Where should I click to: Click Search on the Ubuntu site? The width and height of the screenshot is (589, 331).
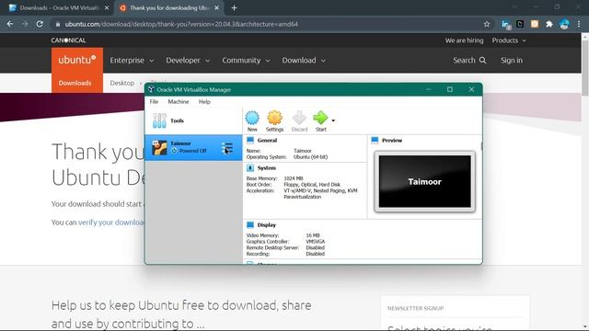[x=469, y=61]
